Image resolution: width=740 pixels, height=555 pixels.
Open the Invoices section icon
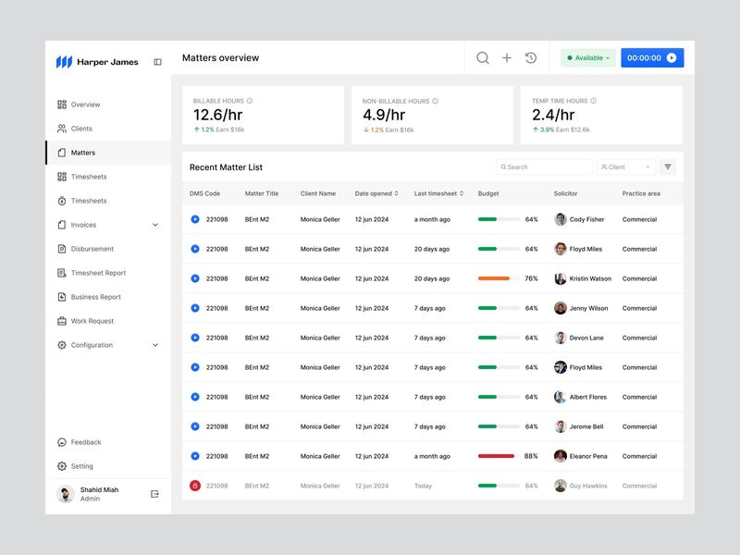pyautogui.click(x=60, y=225)
